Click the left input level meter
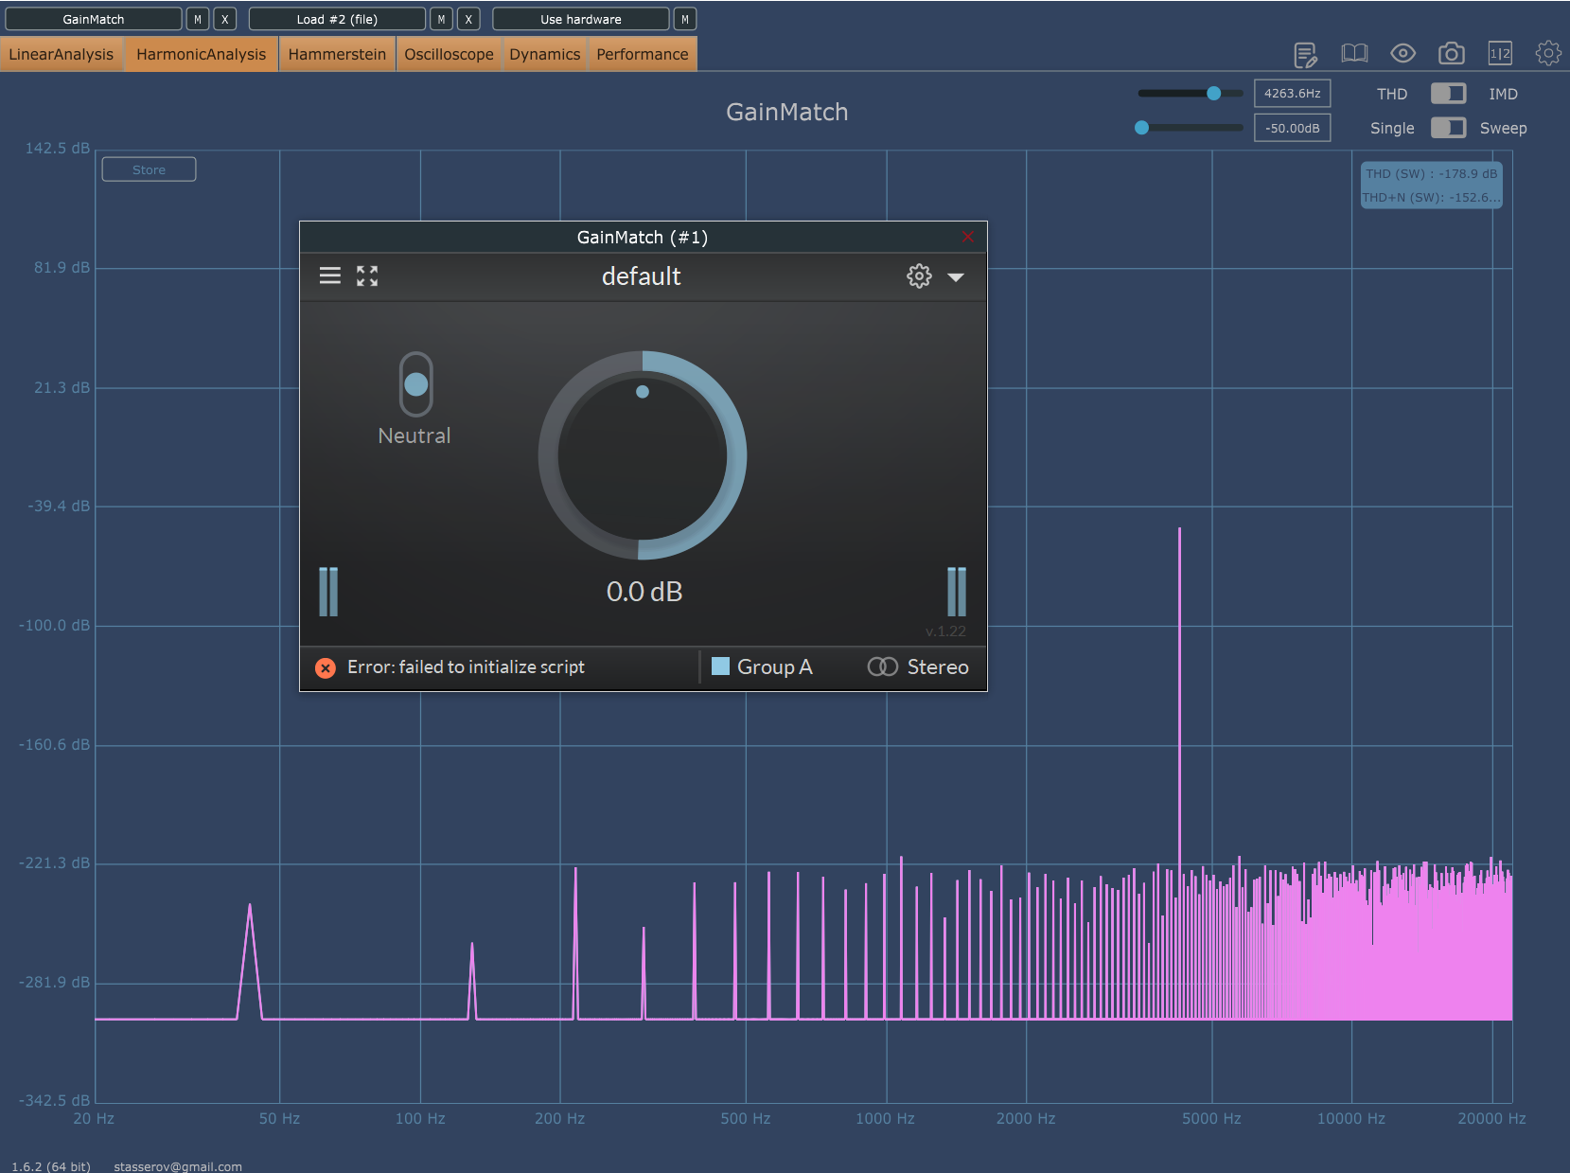The height and width of the screenshot is (1173, 1570). 328,592
